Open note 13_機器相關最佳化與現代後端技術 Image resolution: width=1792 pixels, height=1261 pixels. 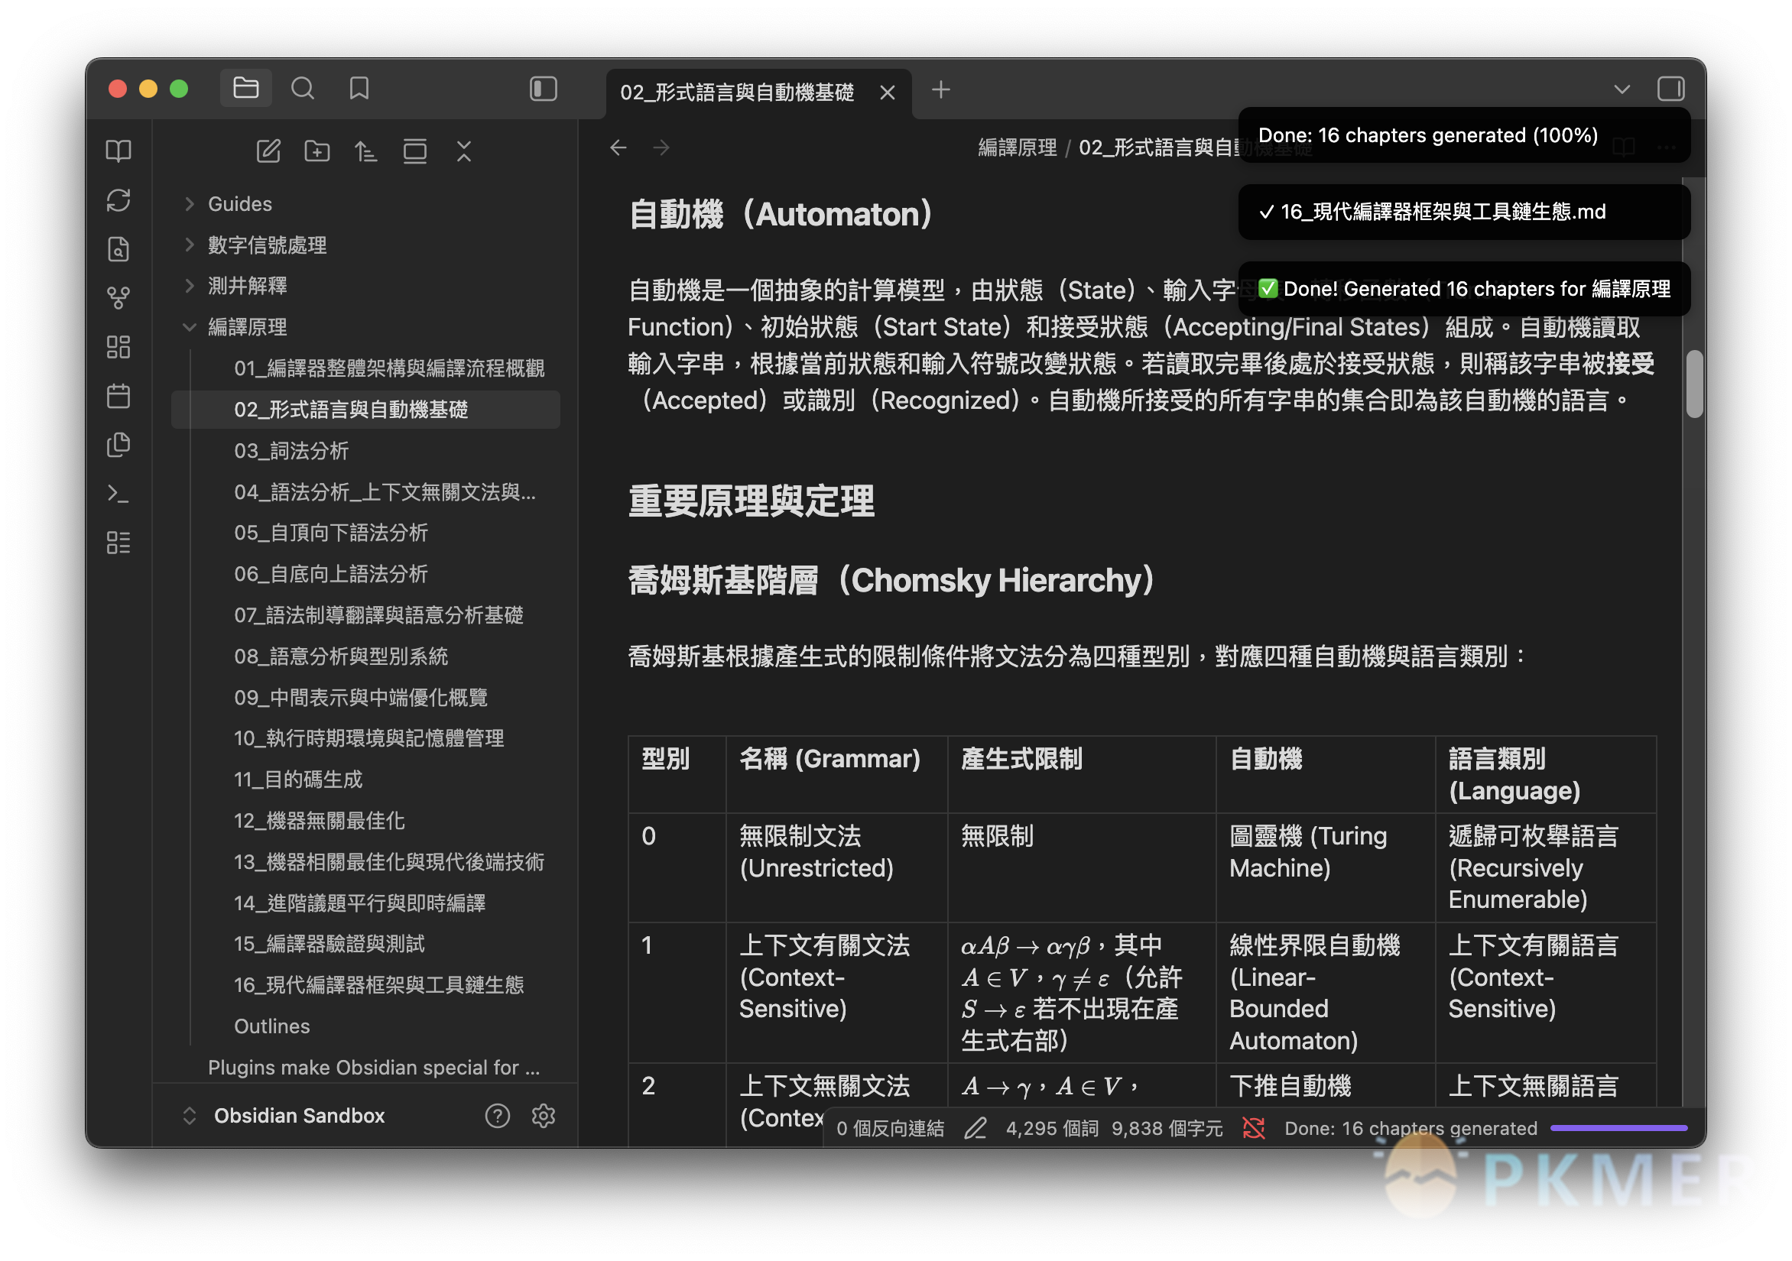(389, 862)
